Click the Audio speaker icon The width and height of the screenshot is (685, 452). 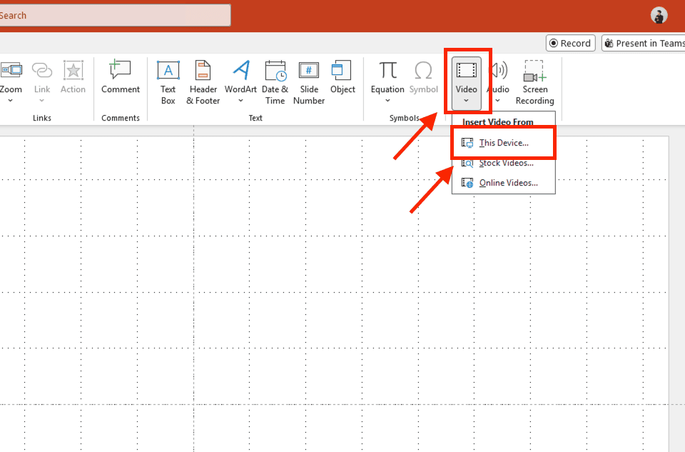pyautogui.click(x=499, y=70)
